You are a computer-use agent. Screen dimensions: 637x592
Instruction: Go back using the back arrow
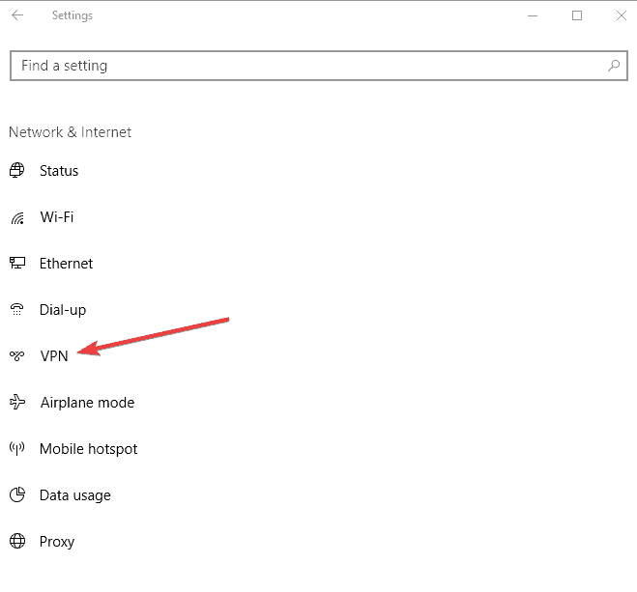17,15
